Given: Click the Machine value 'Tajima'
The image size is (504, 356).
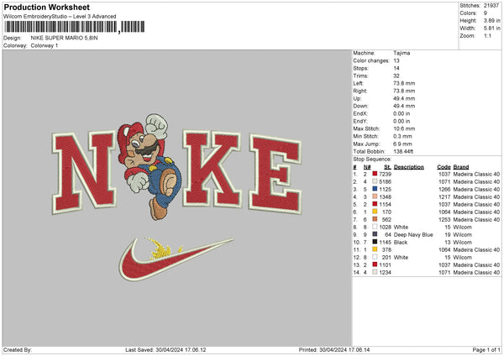Looking at the screenshot, I should [402, 53].
